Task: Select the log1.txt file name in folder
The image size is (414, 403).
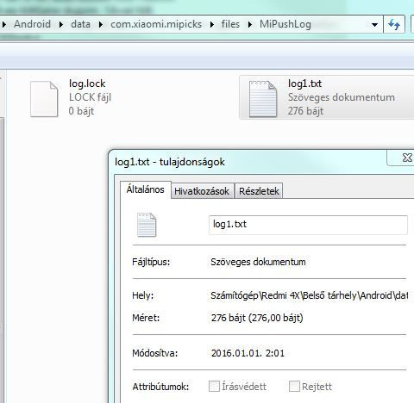Action: pyautogui.click(x=304, y=84)
